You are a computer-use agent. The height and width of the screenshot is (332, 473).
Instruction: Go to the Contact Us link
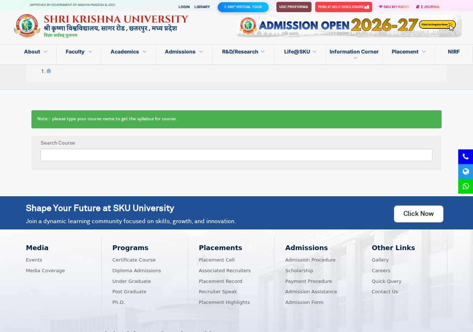(385, 292)
